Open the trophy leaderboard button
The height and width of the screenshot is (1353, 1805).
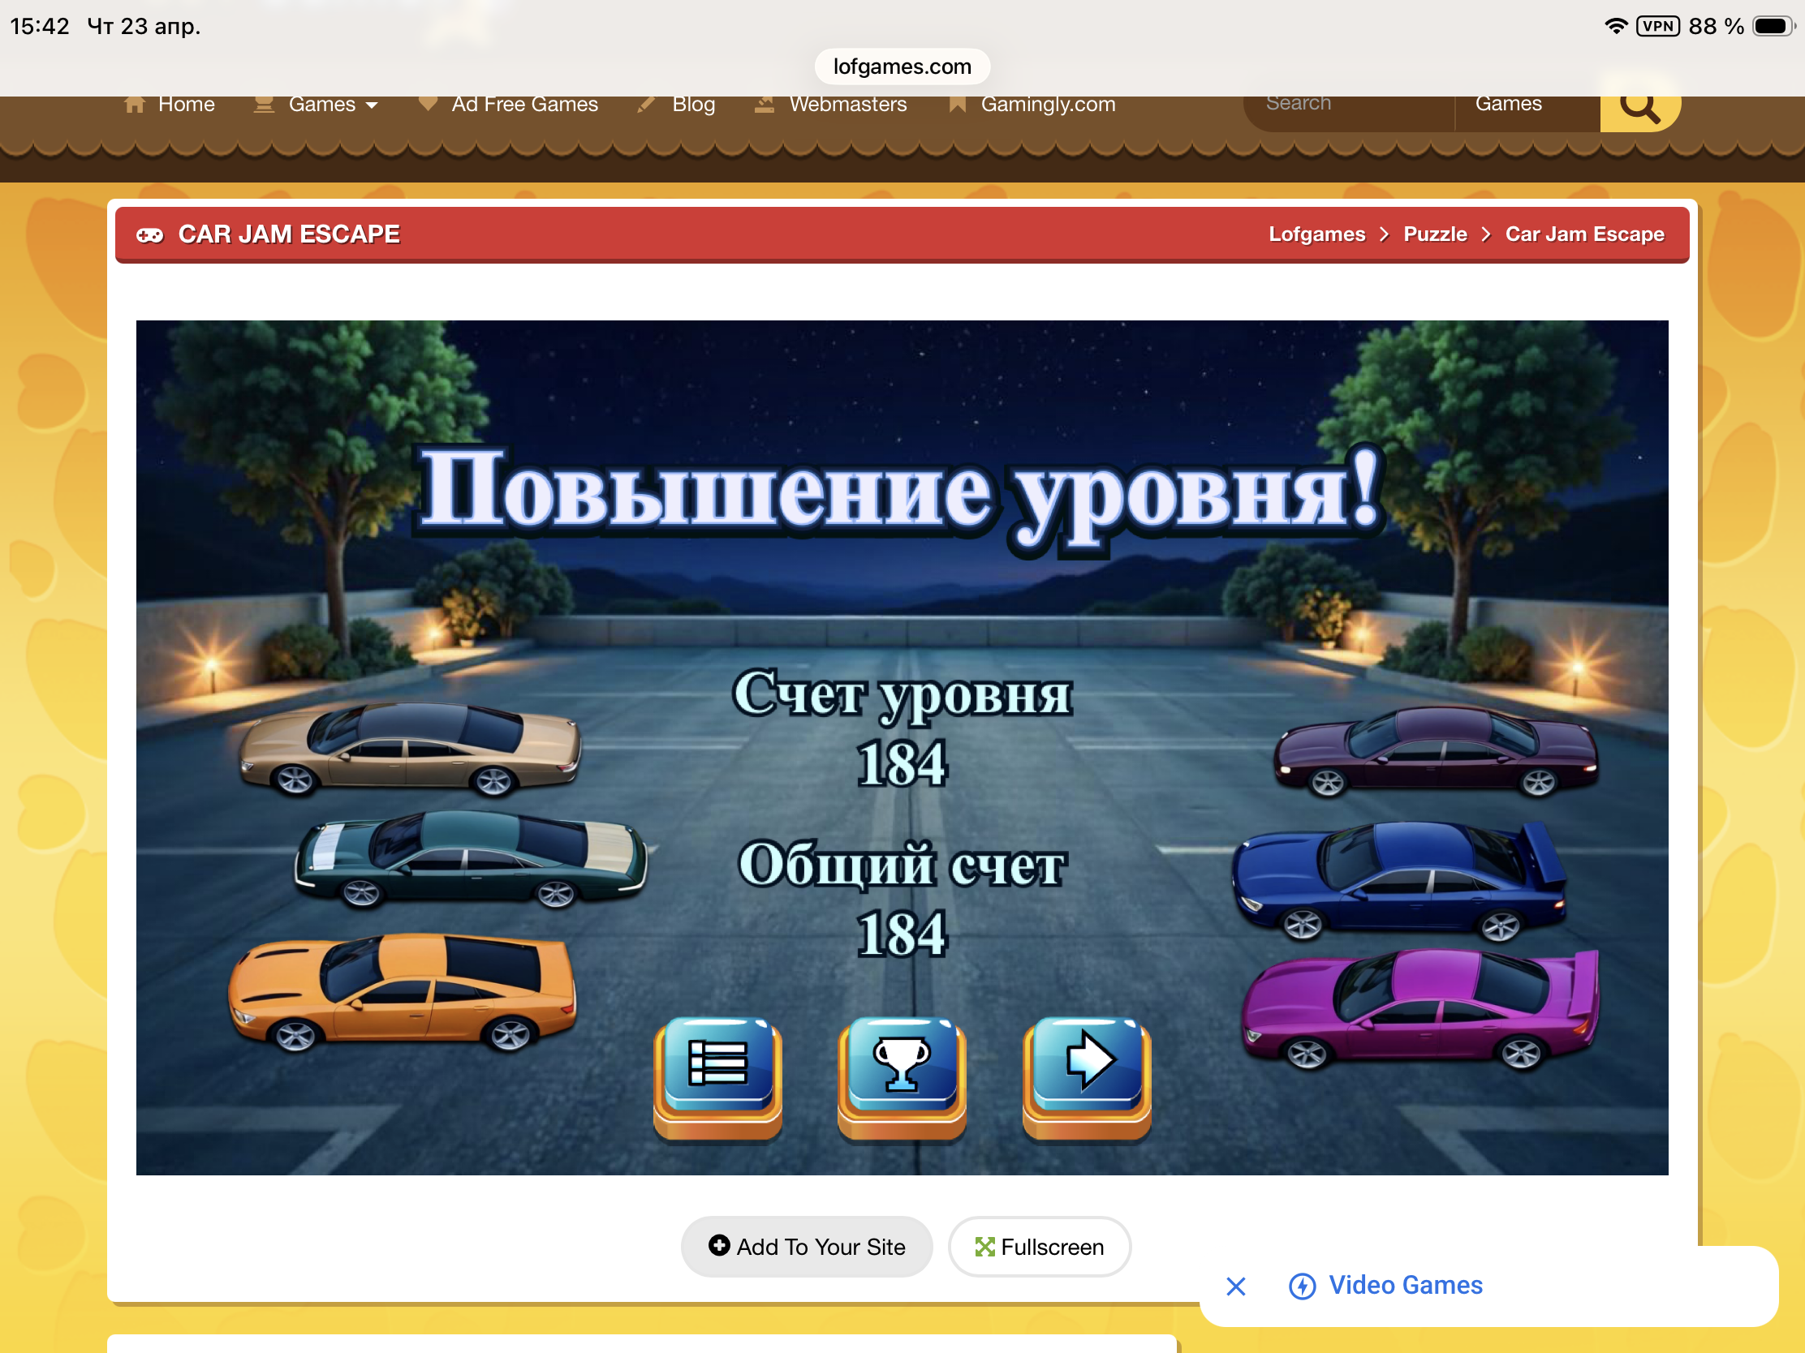902,1075
